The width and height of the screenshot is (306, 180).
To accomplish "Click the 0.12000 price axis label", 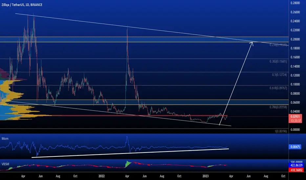I will [295, 75].
